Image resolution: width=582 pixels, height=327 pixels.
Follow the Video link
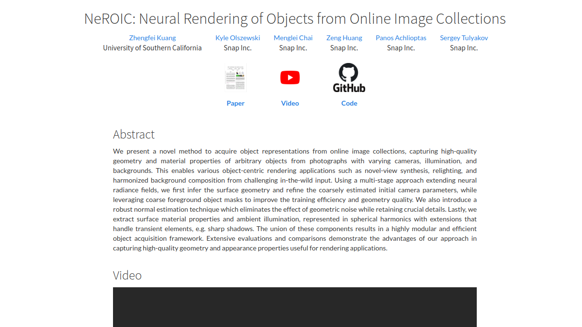[290, 103]
